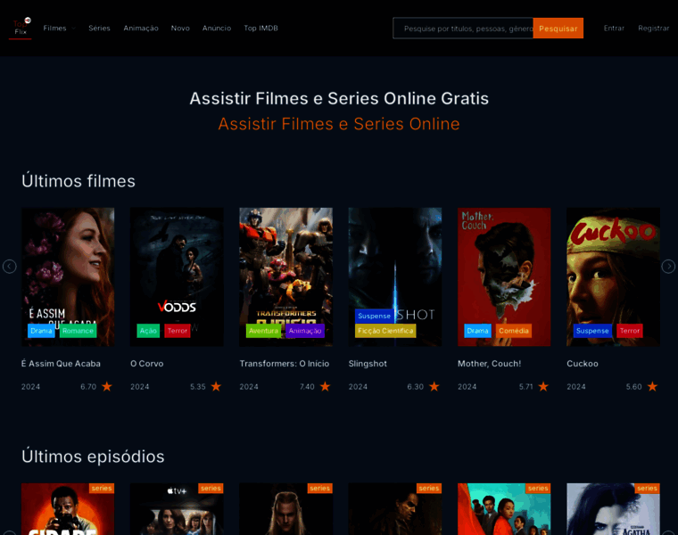
Task: Show next films with right carousel arrow
Action: (x=668, y=267)
